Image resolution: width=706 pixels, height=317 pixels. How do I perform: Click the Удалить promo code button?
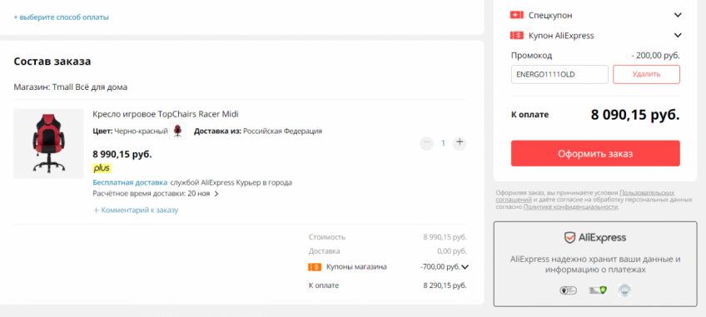pyautogui.click(x=646, y=74)
